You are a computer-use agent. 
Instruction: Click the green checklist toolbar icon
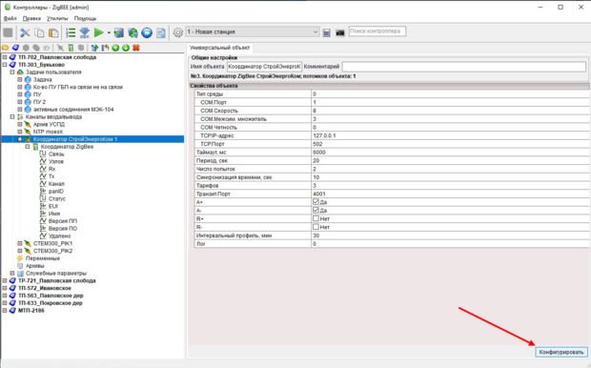(x=71, y=32)
